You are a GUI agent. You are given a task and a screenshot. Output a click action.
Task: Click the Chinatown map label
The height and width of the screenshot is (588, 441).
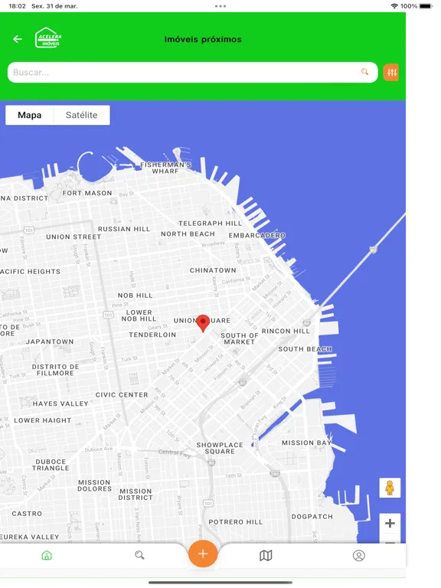pos(213,270)
